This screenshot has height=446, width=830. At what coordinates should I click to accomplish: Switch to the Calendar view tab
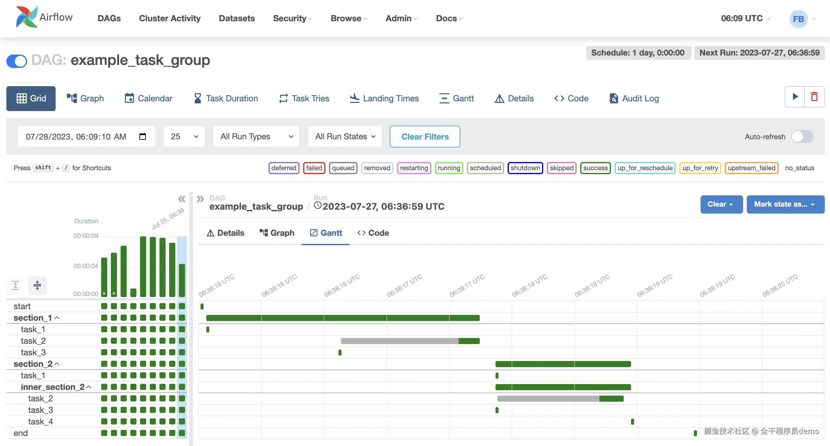(x=149, y=99)
